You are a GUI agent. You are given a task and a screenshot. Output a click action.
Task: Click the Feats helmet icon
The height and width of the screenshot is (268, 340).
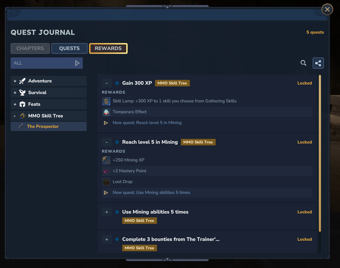click(22, 104)
